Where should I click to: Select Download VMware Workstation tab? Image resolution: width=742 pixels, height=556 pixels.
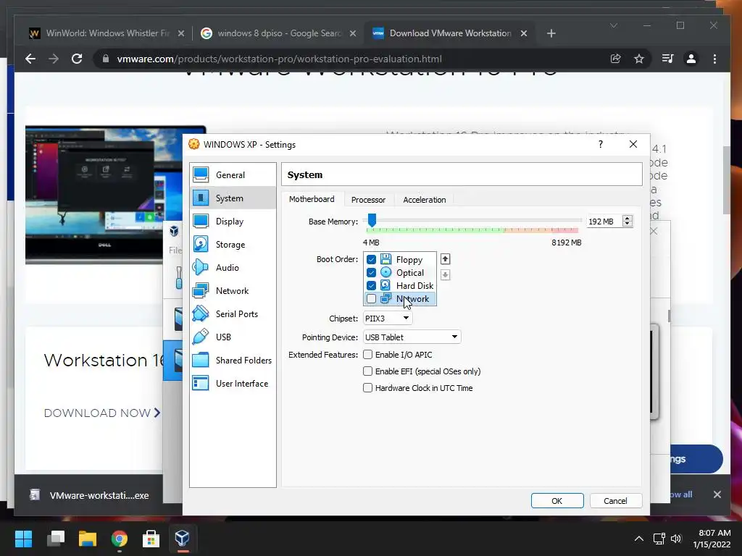click(450, 33)
